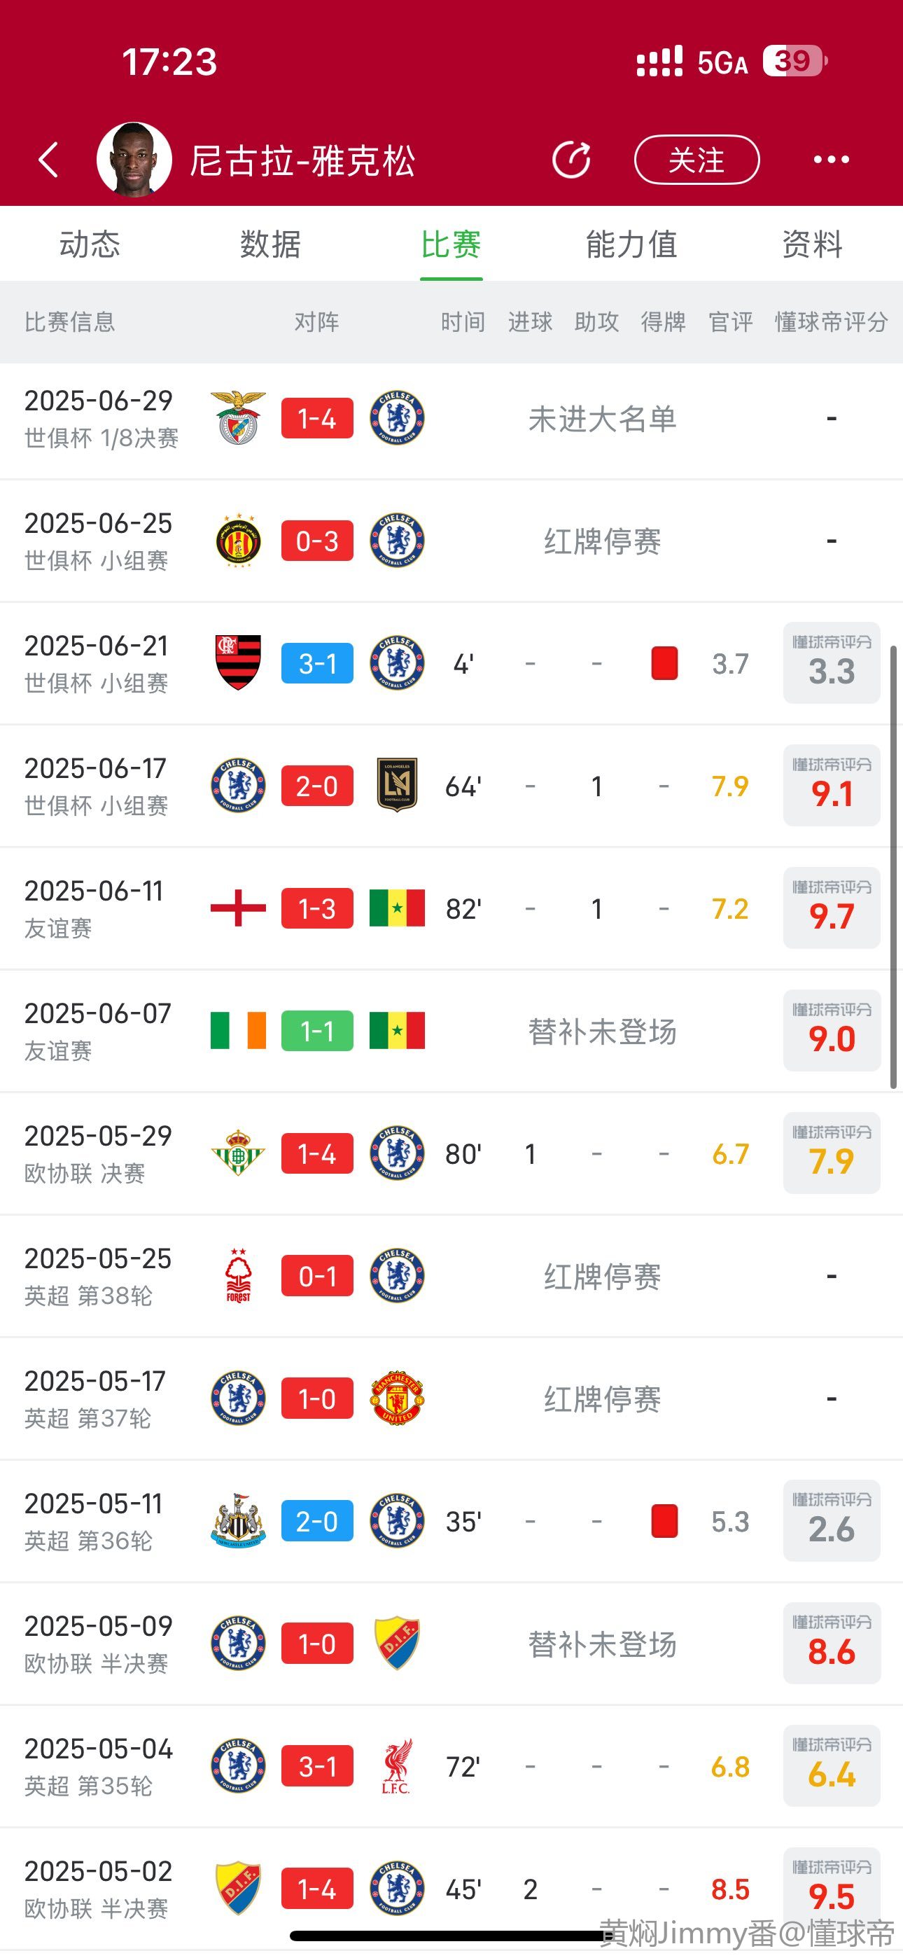Tap the Flamengo crest icon

(x=238, y=662)
